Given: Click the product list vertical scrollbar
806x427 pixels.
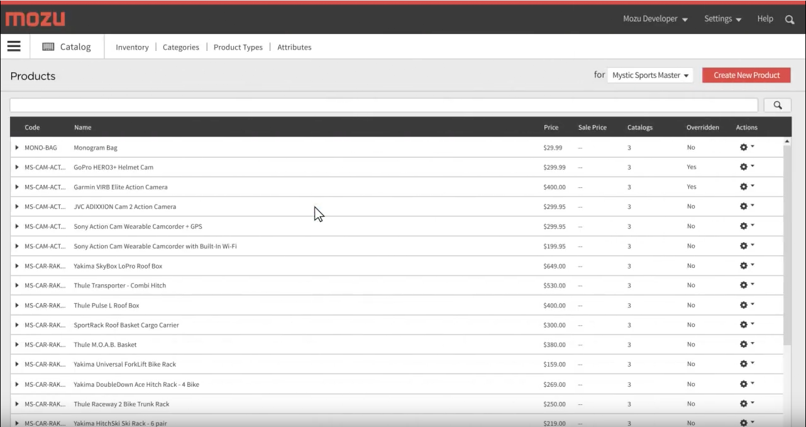Looking at the screenshot, I should (x=787, y=245).
